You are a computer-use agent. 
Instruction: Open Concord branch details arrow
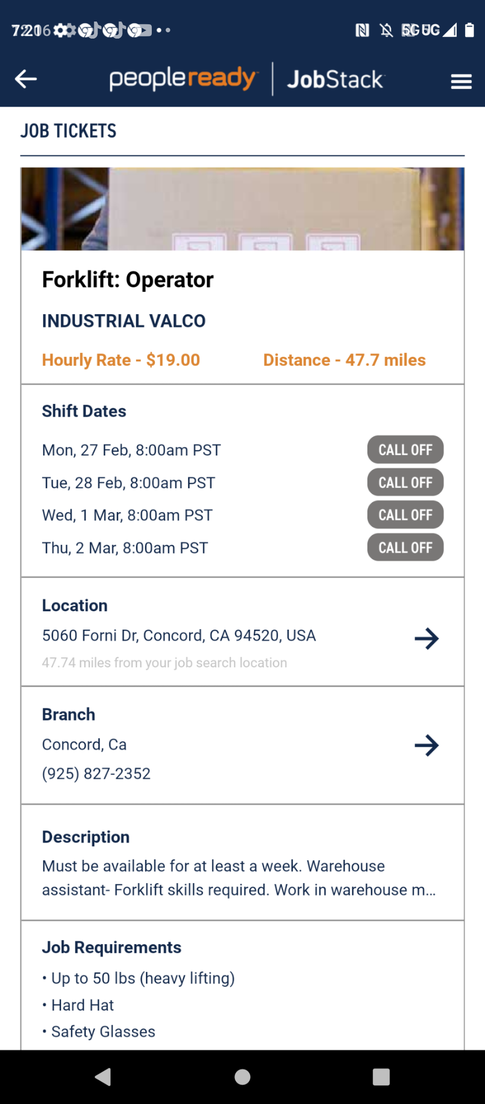(426, 745)
